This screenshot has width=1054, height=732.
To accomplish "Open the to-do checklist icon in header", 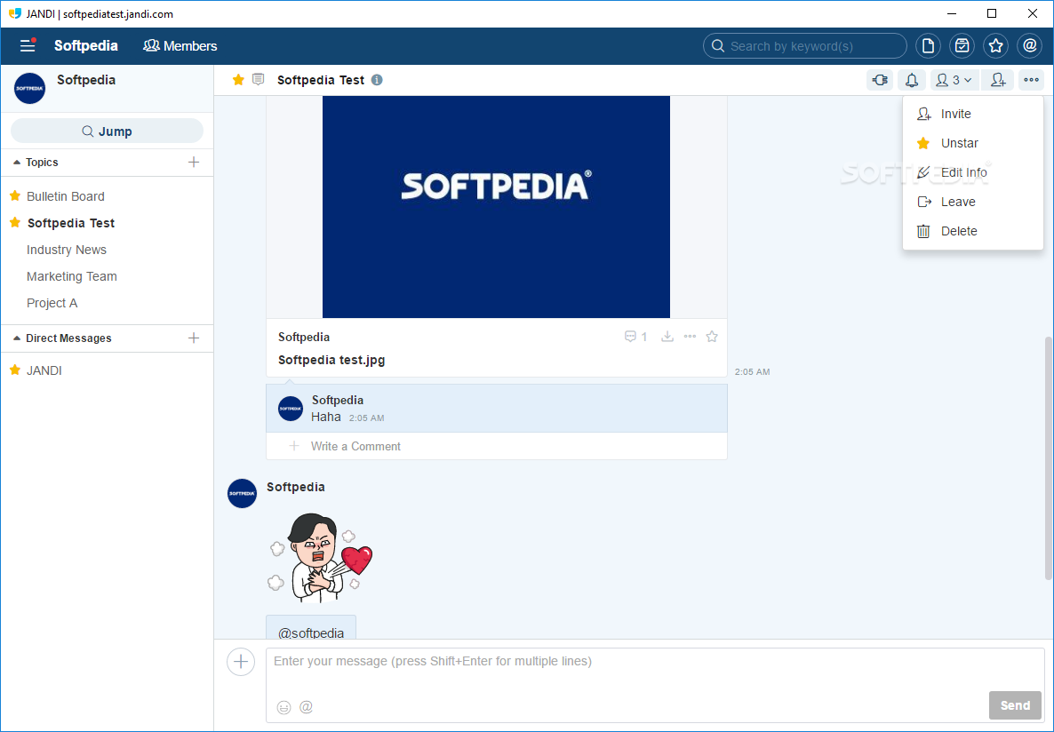I will point(962,45).
